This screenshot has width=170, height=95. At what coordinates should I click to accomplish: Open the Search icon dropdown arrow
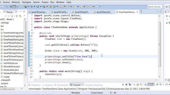tap(71, 7)
